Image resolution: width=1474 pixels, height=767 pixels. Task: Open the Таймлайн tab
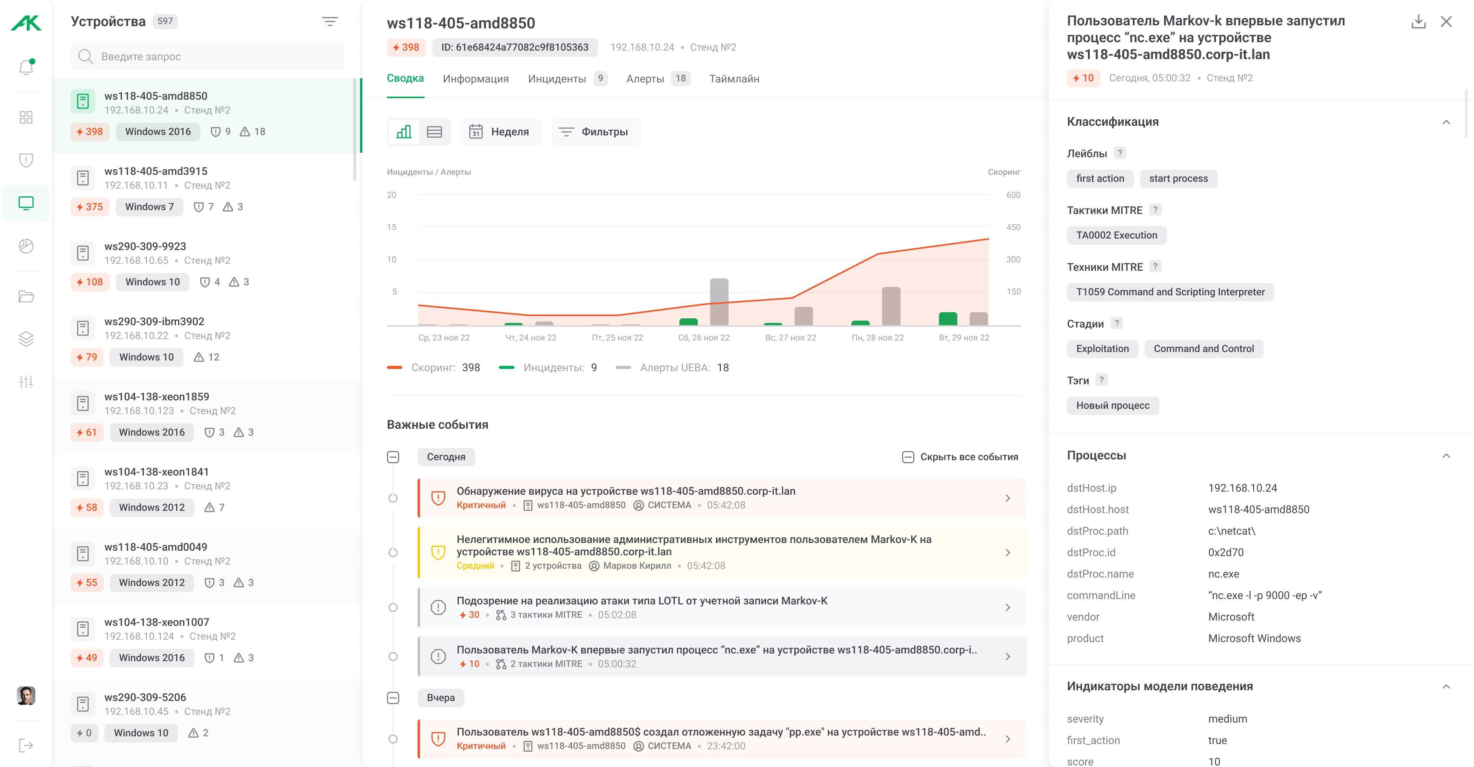tap(734, 79)
